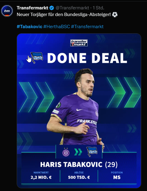Click the Ablöse 500 TSD. € value
Viewport: 147px width, 191px height.
(79, 177)
